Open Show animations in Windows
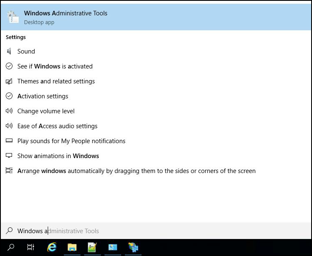312x256 pixels. coord(58,156)
